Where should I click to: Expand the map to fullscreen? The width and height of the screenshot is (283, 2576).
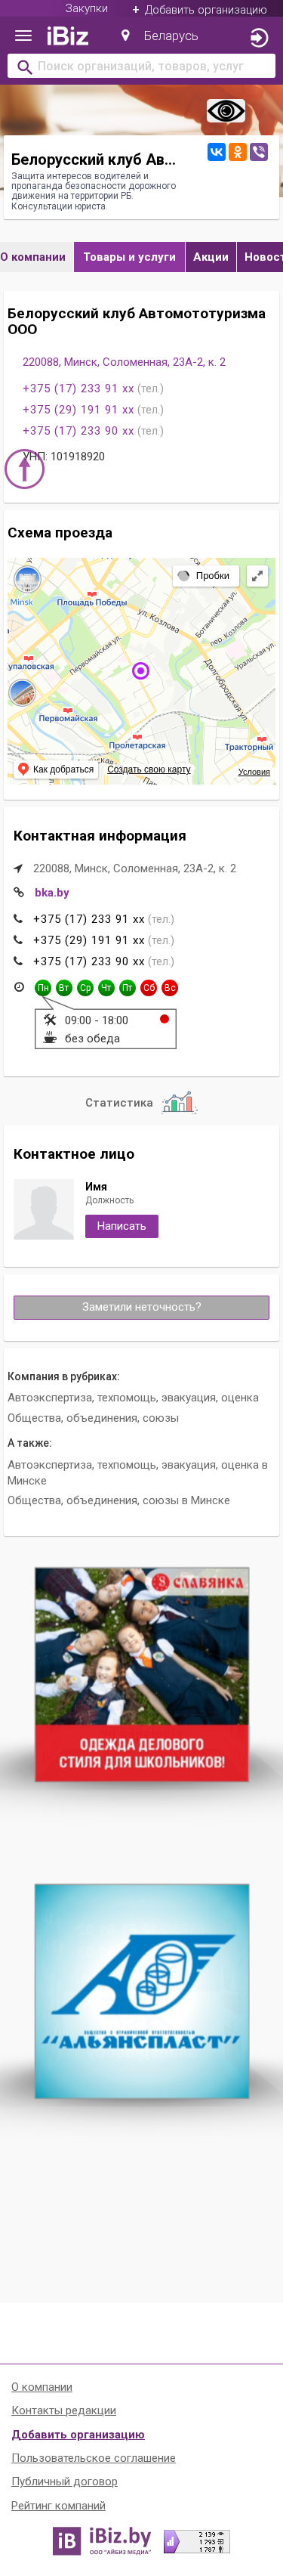tap(257, 576)
